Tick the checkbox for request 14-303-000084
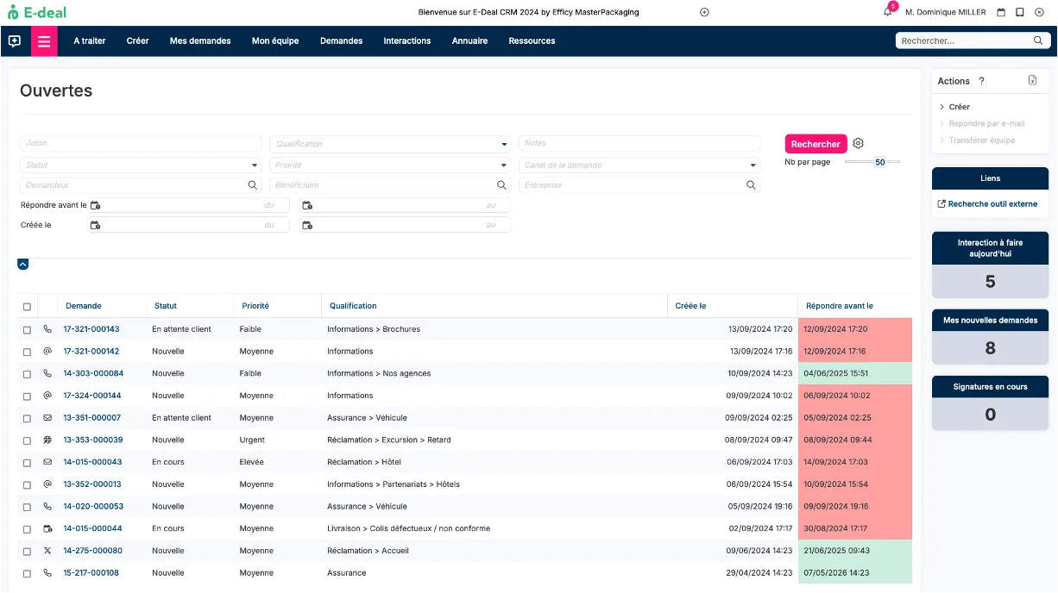This screenshot has width=1058, height=593. (x=27, y=374)
